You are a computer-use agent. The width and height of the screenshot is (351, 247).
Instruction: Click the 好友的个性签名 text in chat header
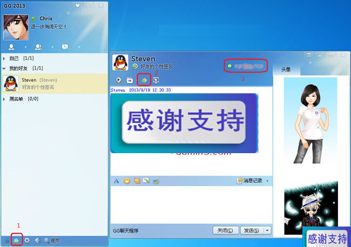tap(157, 66)
